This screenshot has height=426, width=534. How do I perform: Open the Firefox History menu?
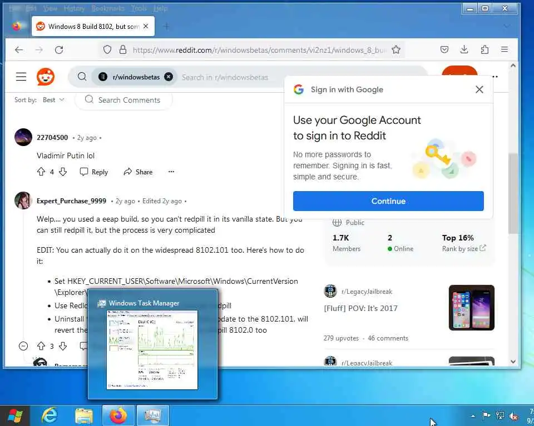pyautogui.click(x=74, y=8)
